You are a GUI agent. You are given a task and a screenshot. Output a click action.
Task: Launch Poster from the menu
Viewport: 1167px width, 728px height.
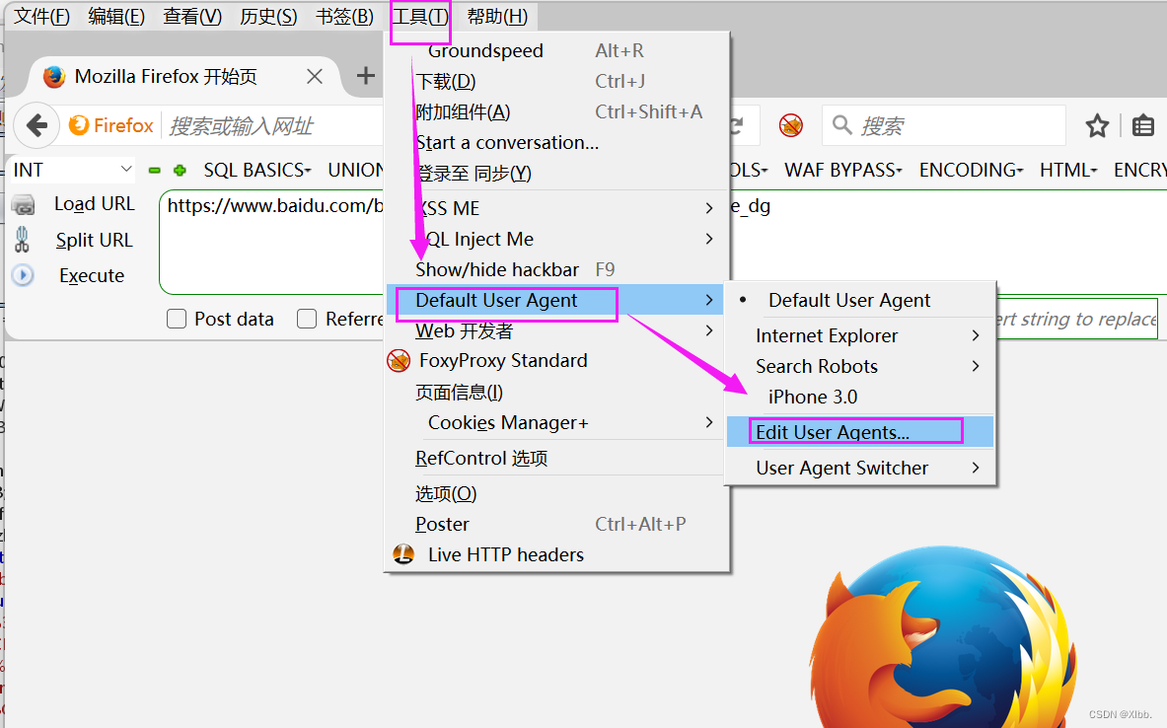click(556, 524)
